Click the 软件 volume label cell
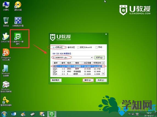This screenshot has width=157, height=117. [x=77, y=69]
